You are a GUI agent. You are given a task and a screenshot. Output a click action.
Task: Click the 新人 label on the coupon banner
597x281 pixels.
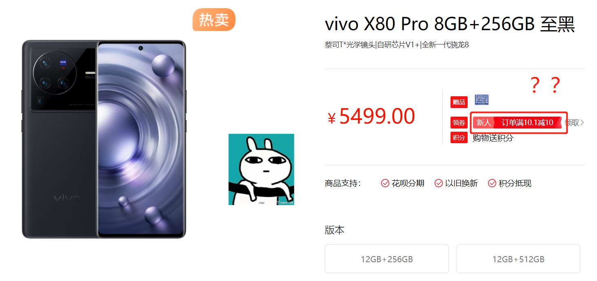[x=484, y=123]
